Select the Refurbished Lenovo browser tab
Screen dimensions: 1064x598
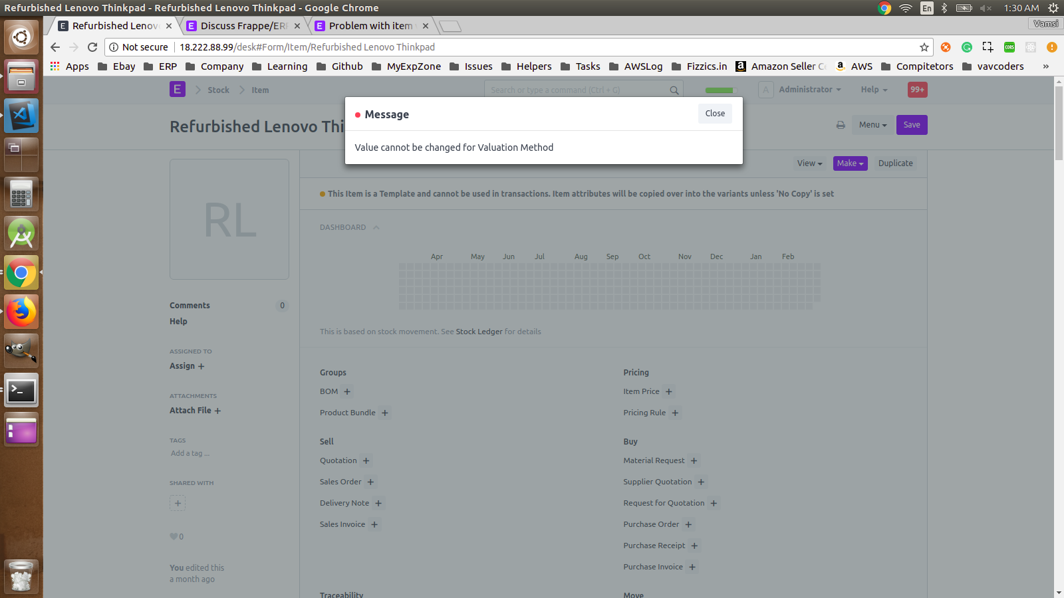click(x=115, y=26)
